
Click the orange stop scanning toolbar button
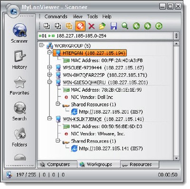tap(80, 26)
